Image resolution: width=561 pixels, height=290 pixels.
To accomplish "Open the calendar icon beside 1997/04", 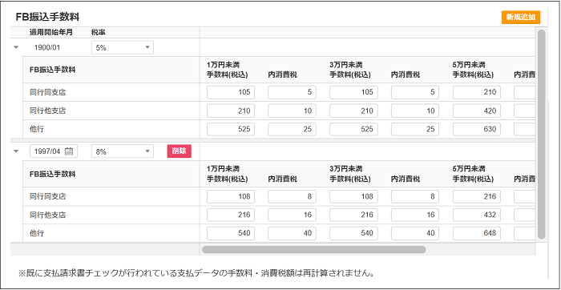I will (69, 151).
